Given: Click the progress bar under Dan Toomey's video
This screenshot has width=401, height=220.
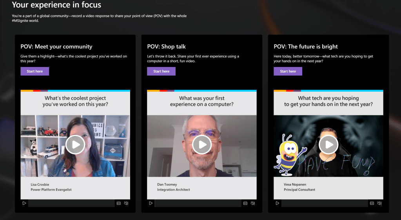Looking at the screenshot, I should [x=198, y=203].
